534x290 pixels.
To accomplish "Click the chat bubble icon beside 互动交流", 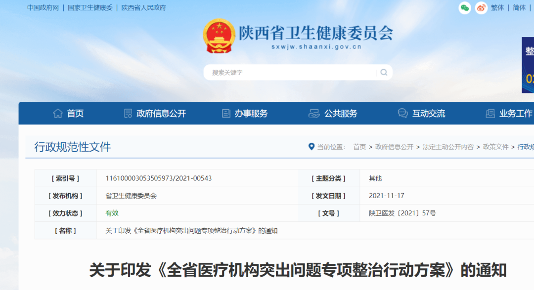I will point(403,114).
